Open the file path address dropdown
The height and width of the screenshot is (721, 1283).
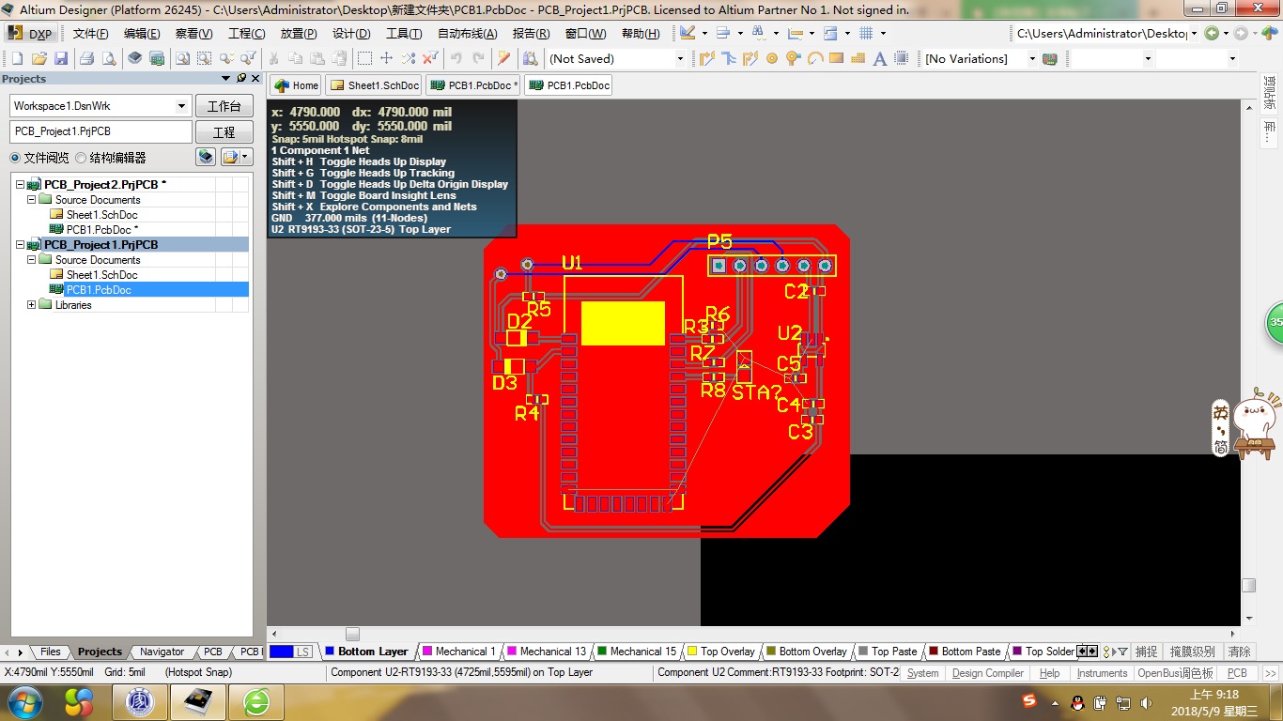(x=1194, y=33)
